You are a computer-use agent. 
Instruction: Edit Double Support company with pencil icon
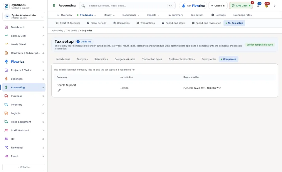coord(59,90)
